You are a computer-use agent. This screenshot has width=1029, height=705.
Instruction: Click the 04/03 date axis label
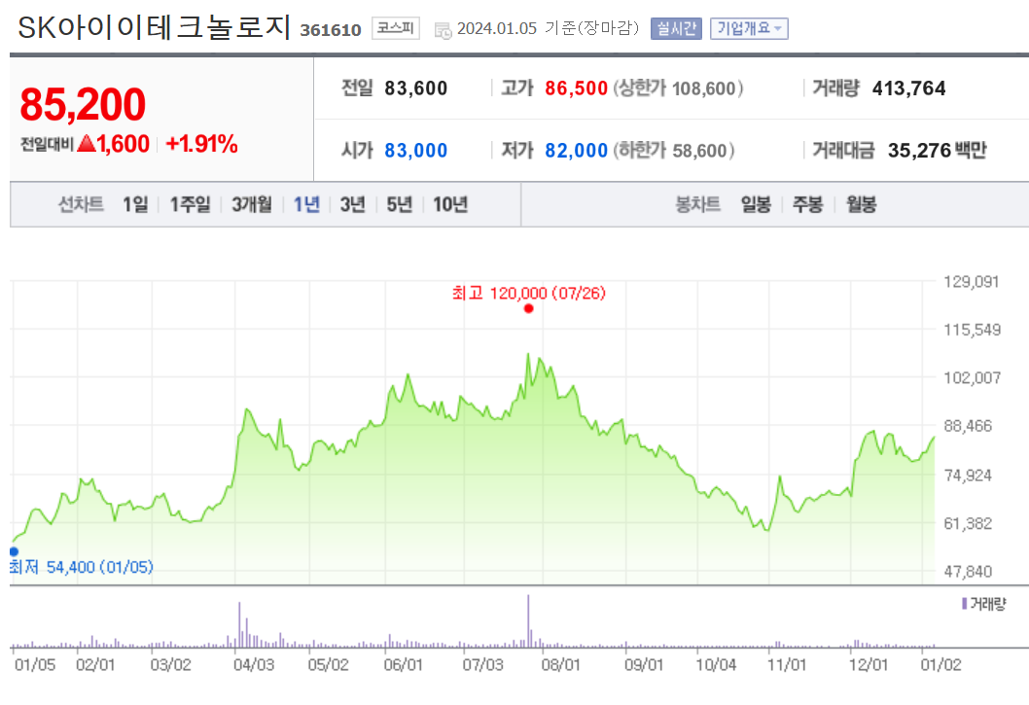click(x=254, y=665)
